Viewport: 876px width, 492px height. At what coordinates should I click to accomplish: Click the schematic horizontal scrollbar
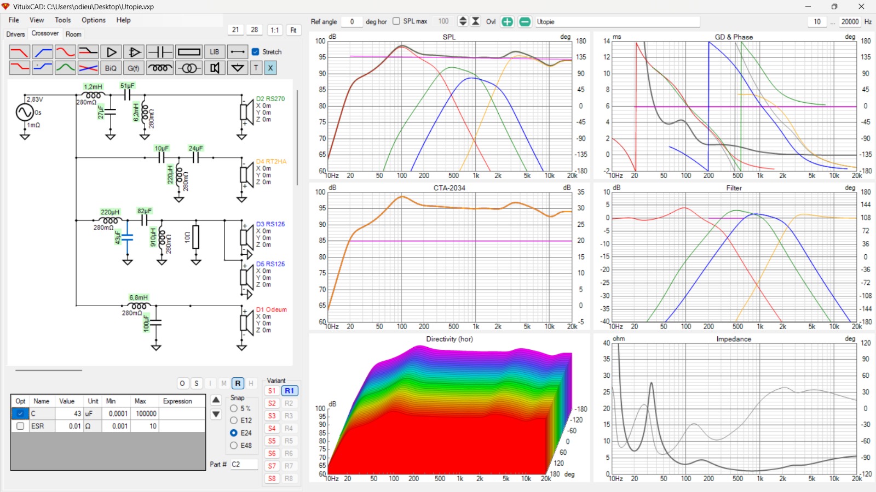click(49, 370)
